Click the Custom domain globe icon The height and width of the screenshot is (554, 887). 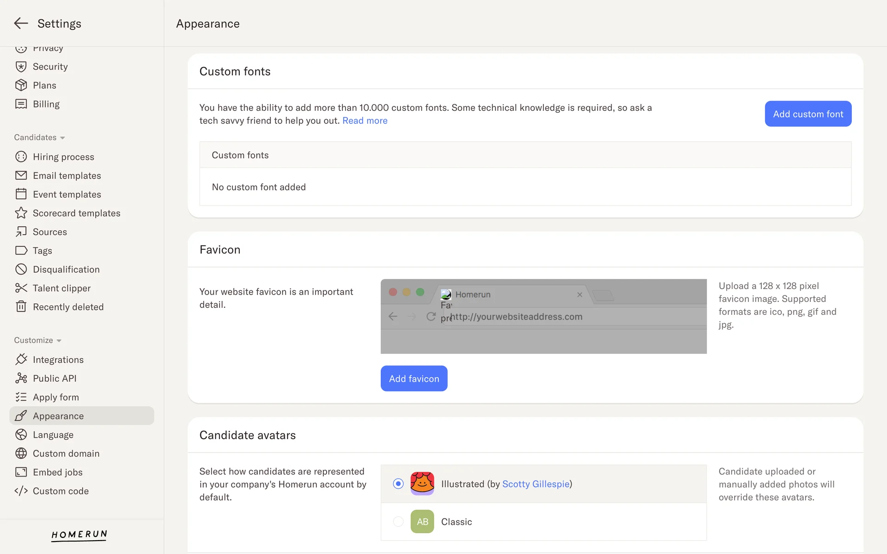[x=21, y=453]
